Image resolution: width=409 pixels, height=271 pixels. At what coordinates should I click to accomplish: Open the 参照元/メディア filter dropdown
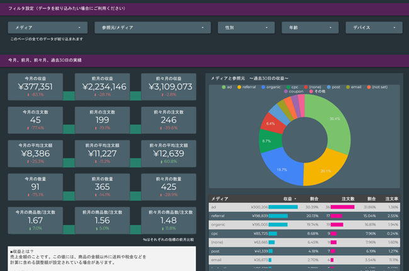153,28
